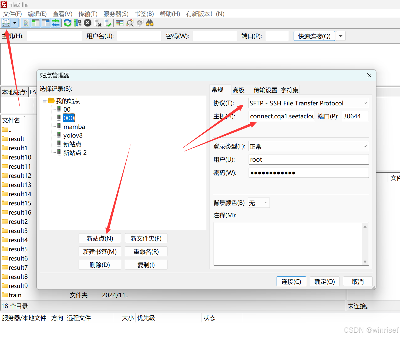The image size is (400, 337).
Task: Close the 站点管理器 dialog
Action: (369, 75)
